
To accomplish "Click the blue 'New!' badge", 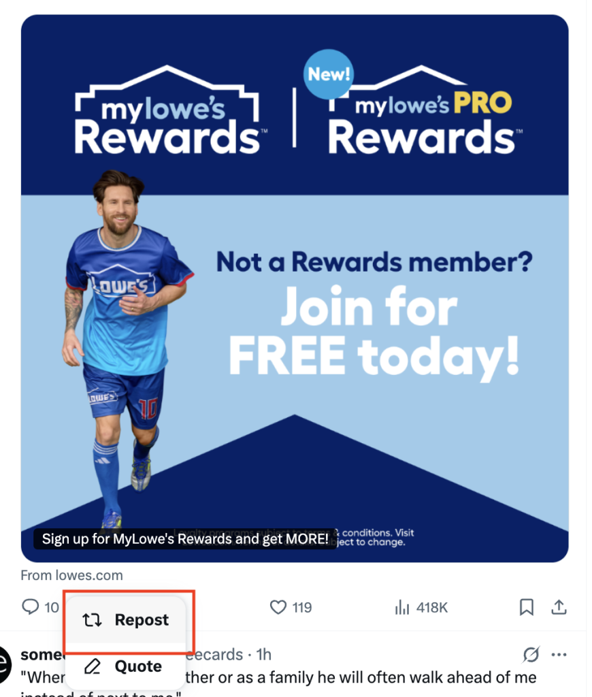I will [x=329, y=74].
